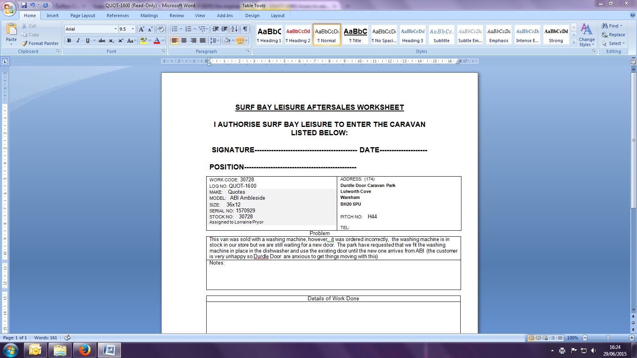Expand the numbering library dropdown arrow
The image size is (637, 358).
point(195,29)
